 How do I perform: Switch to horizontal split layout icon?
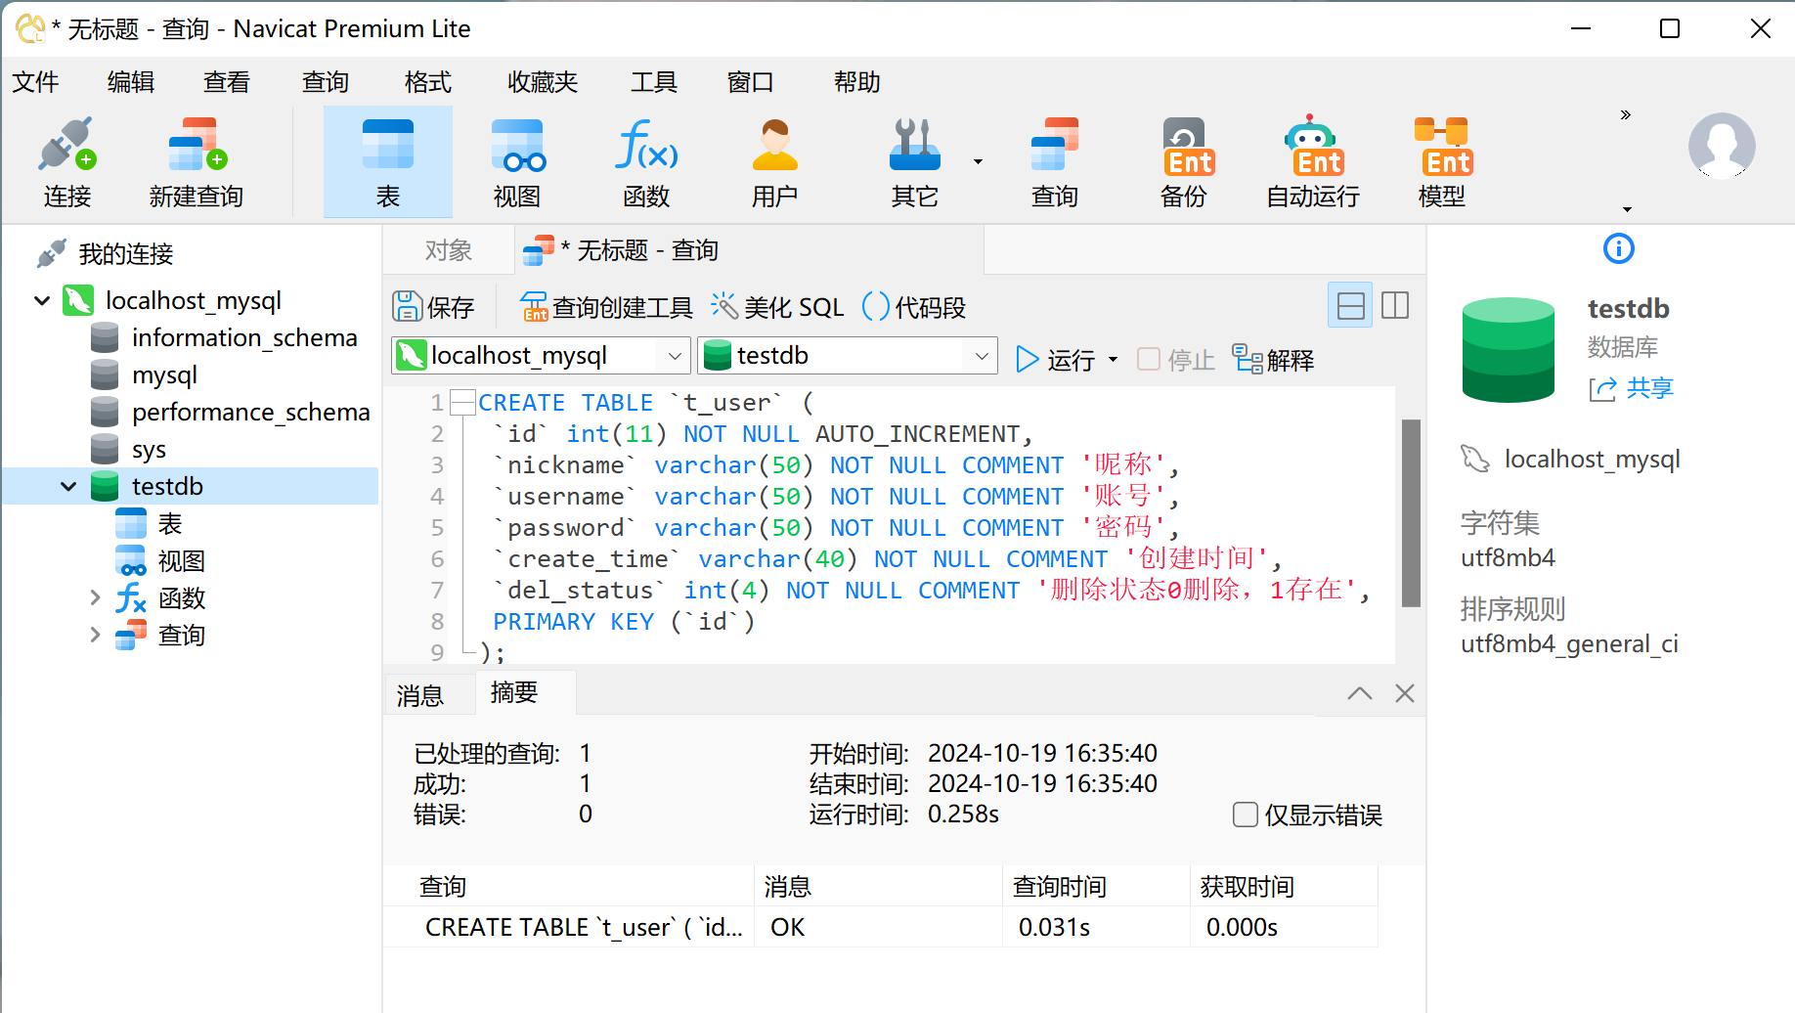point(1350,306)
